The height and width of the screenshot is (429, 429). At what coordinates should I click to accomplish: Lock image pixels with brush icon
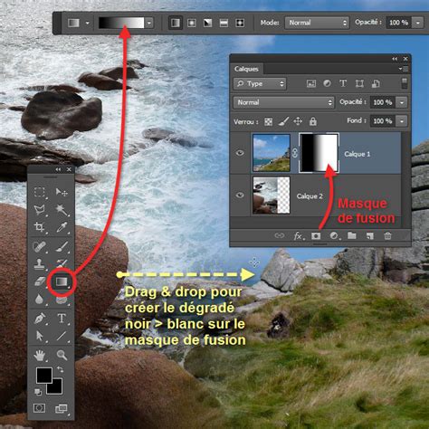pos(283,121)
